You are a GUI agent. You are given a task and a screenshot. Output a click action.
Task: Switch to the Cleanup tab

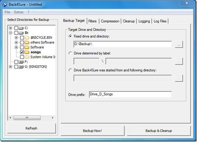click(129, 21)
